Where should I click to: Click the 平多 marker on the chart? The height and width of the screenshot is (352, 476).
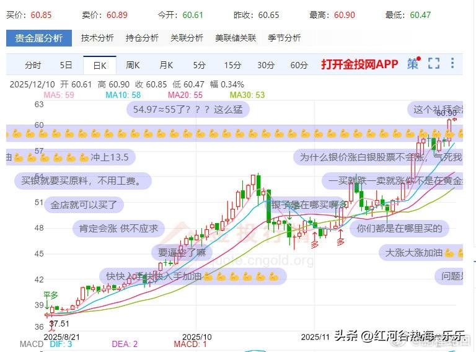[51, 295]
